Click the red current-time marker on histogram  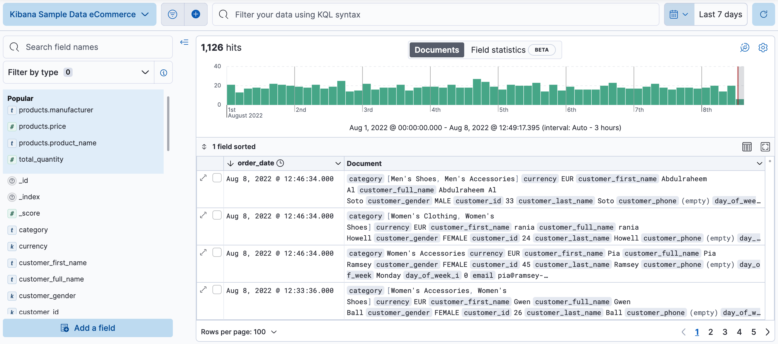tap(738, 86)
